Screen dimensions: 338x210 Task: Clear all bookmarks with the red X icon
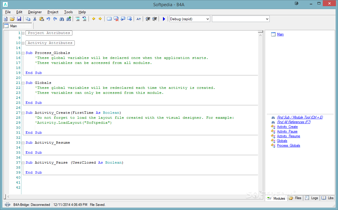(x=116, y=19)
